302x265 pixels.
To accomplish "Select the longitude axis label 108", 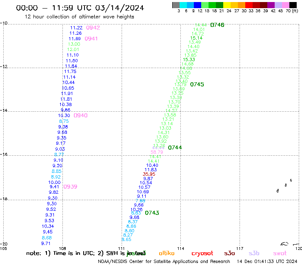I will pos(62,249).
